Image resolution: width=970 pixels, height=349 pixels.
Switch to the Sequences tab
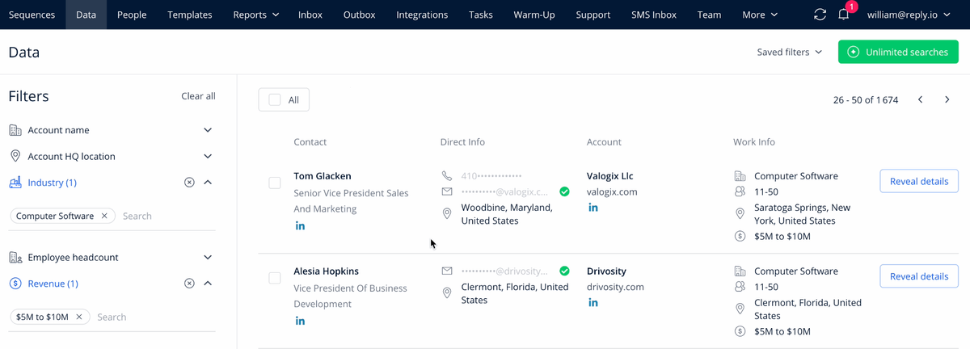pyautogui.click(x=32, y=15)
